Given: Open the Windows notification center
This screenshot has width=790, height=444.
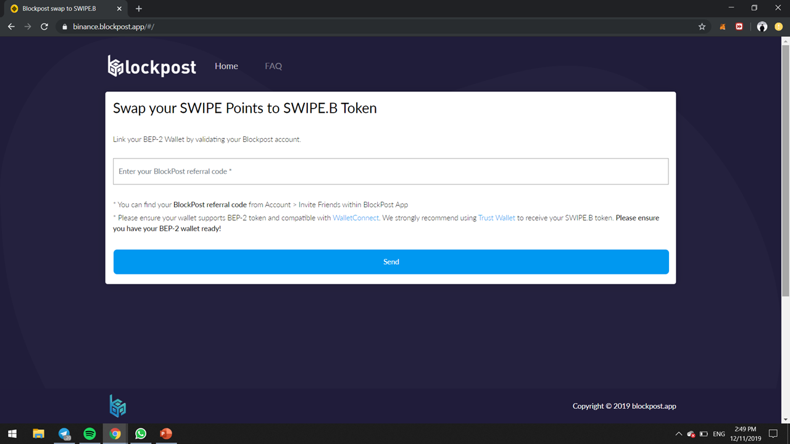Looking at the screenshot, I should point(773,434).
